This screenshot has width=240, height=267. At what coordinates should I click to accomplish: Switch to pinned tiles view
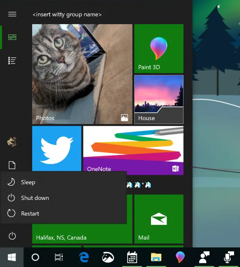coord(12,37)
